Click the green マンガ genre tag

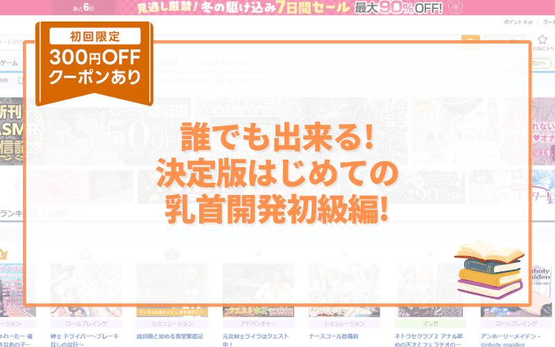click(x=430, y=323)
